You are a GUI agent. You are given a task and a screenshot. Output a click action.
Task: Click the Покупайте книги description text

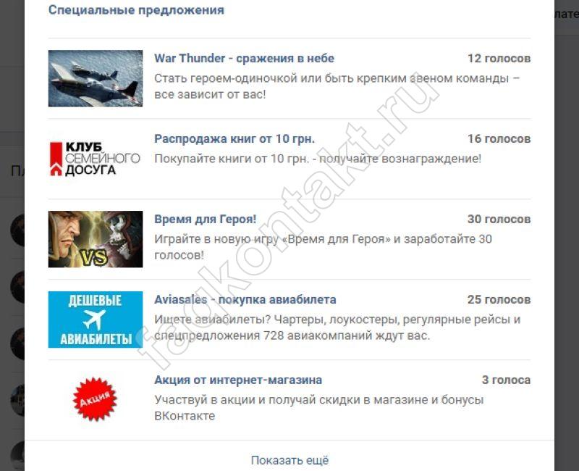318,159
